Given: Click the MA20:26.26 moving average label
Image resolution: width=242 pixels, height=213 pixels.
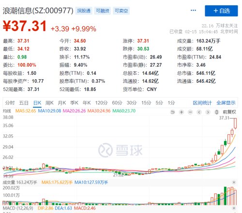Looking at the screenshot, I should pyautogui.click(x=74, y=111).
